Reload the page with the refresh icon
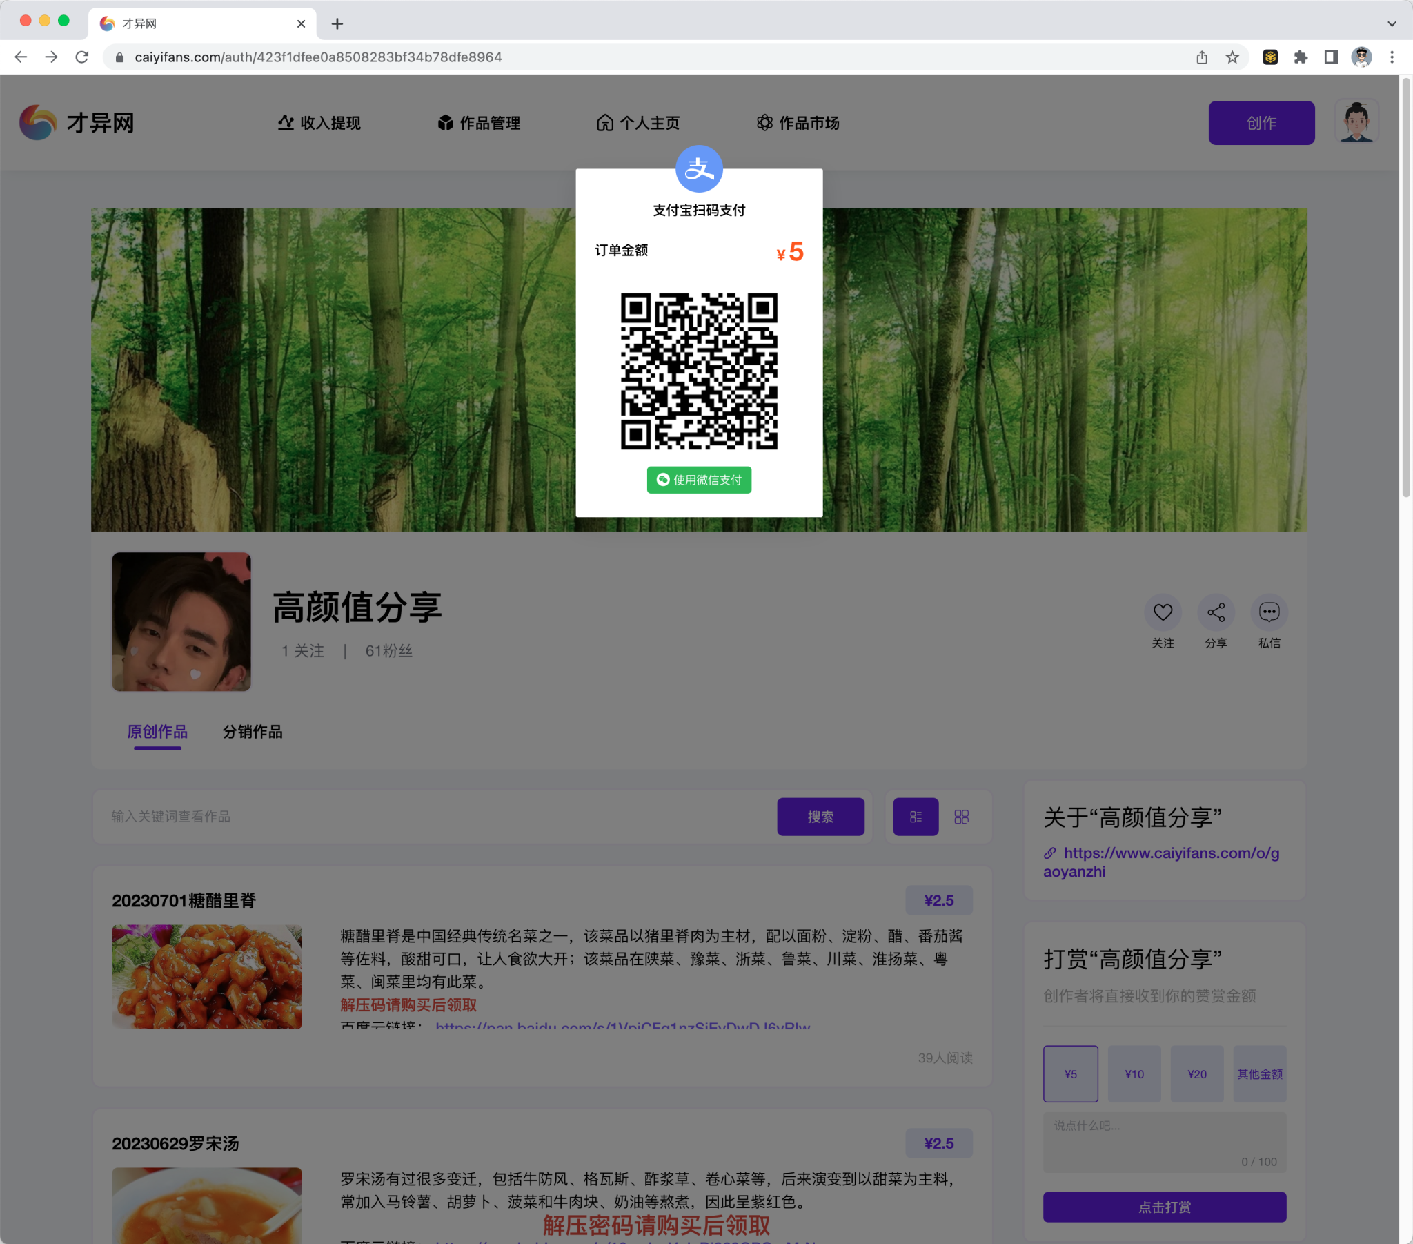 pyautogui.click(x=81, y=57)
